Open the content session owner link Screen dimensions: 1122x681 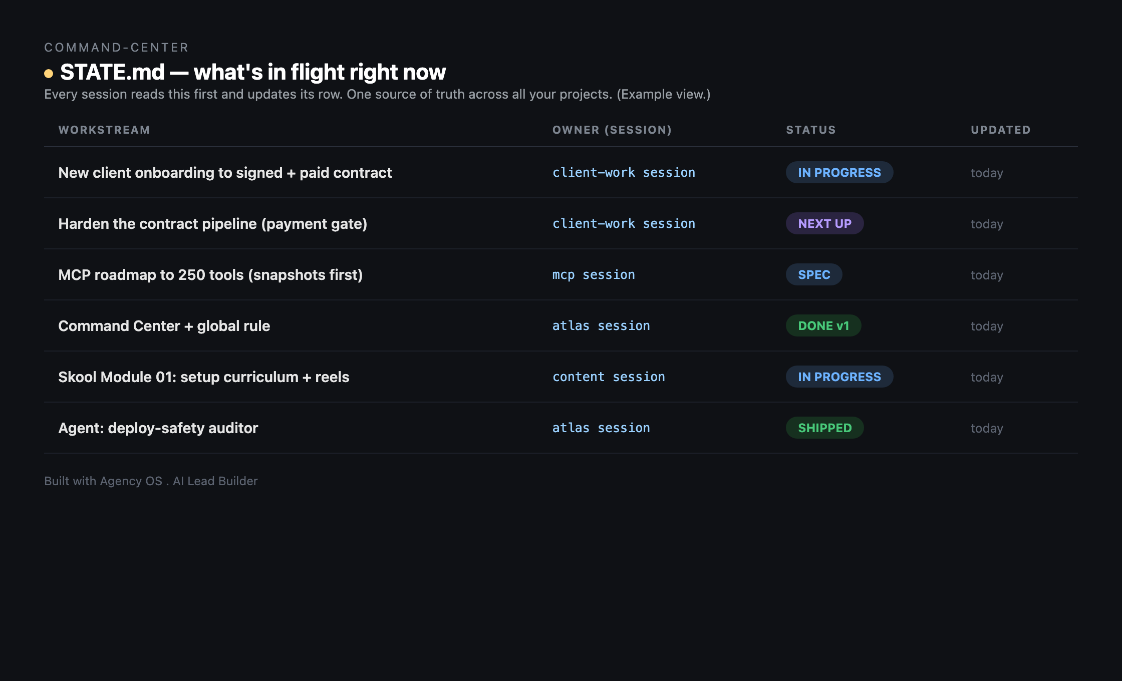pyautogui.click(x=609, y=377)
